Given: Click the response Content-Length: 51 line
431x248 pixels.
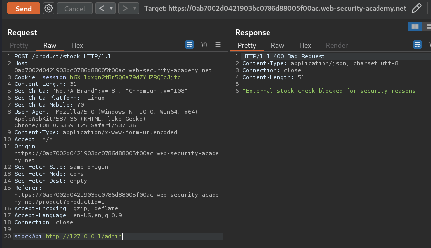Looking at the screenshot, I should coord(273,77).
